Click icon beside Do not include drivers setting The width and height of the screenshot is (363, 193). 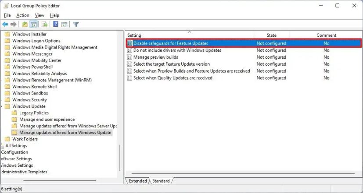pos(129,50)
